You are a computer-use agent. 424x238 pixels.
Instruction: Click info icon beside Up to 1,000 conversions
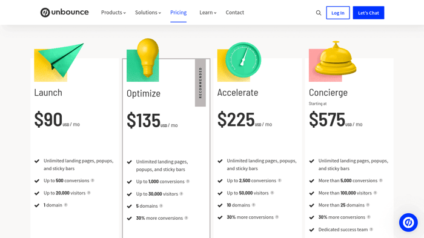point(188,182)
